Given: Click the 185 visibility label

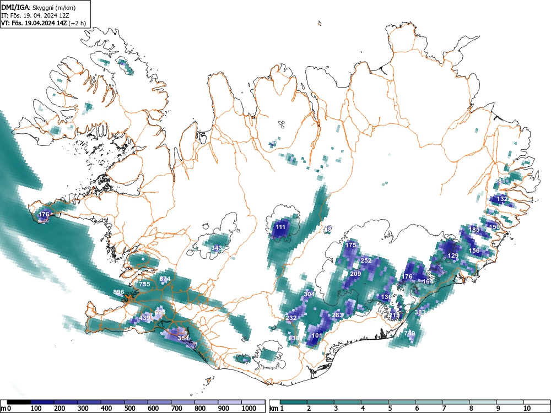Looking at the screenshot, I should click(x=474, y=230).
